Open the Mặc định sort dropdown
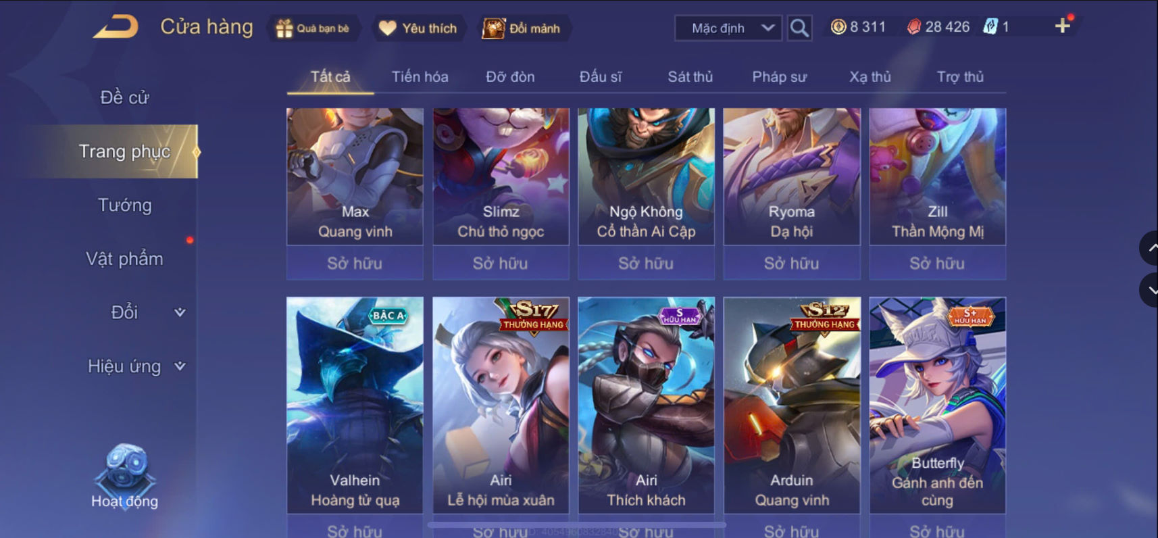Screen dimensions: 1158x538 pos(728,28)
